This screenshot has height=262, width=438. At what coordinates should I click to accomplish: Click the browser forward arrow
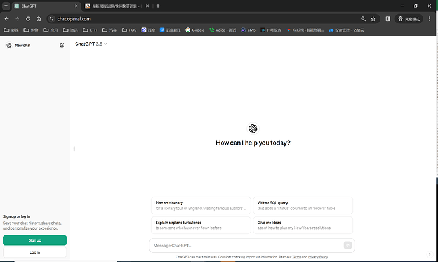coord(17,18)
